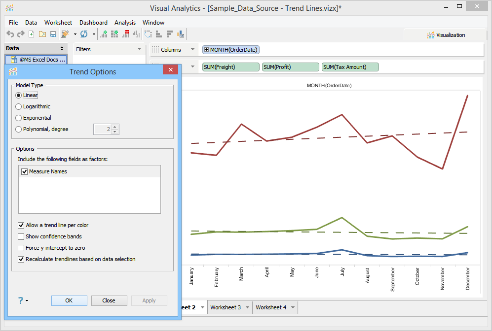Connect to data using the plug icon

pyautogui.click(x=65, y=34)
